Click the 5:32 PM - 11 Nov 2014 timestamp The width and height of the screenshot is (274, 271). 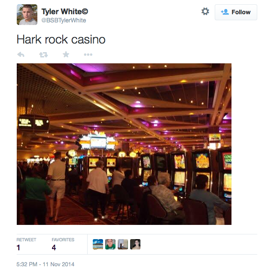point(46,264)
